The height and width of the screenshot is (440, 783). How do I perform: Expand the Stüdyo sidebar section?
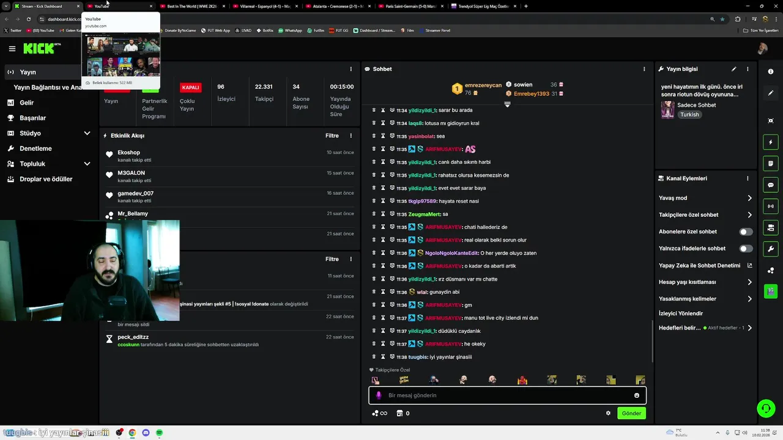coord(87,133)
